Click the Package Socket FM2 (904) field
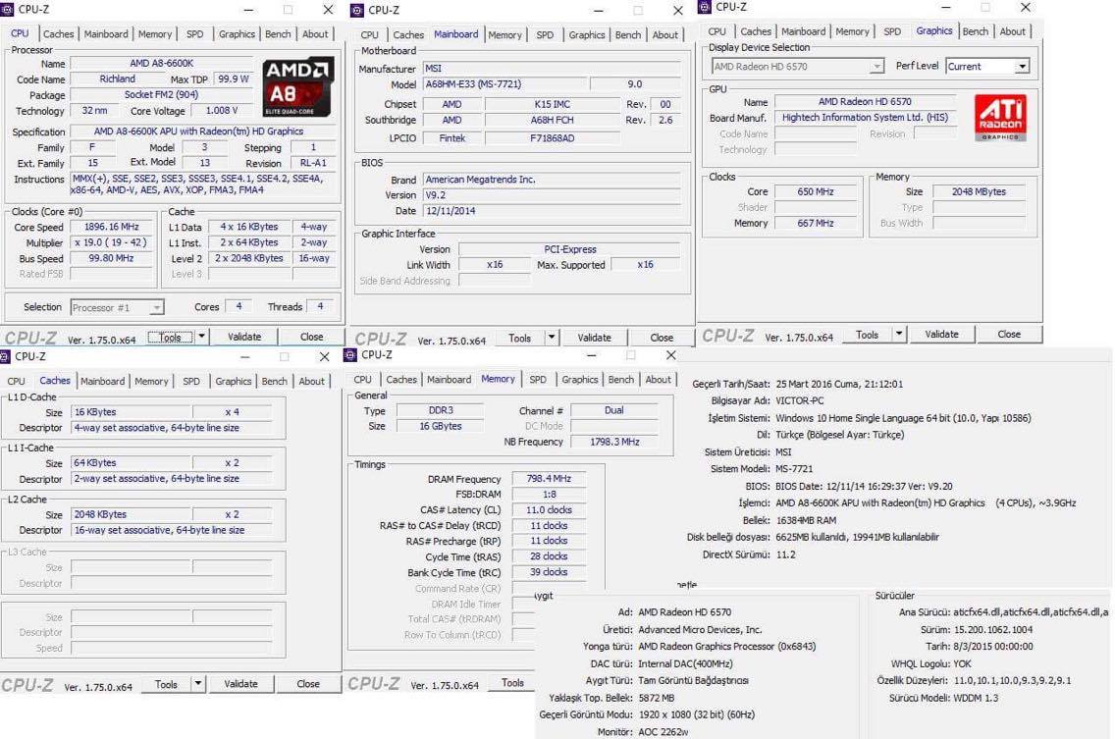This screenshot has height=739, width=1115. click(x=161, y=94)
